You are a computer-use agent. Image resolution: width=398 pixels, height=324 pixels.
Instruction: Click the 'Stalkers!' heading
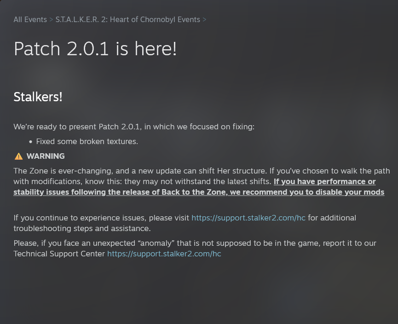pyautogui.click(x=38, y=97)
